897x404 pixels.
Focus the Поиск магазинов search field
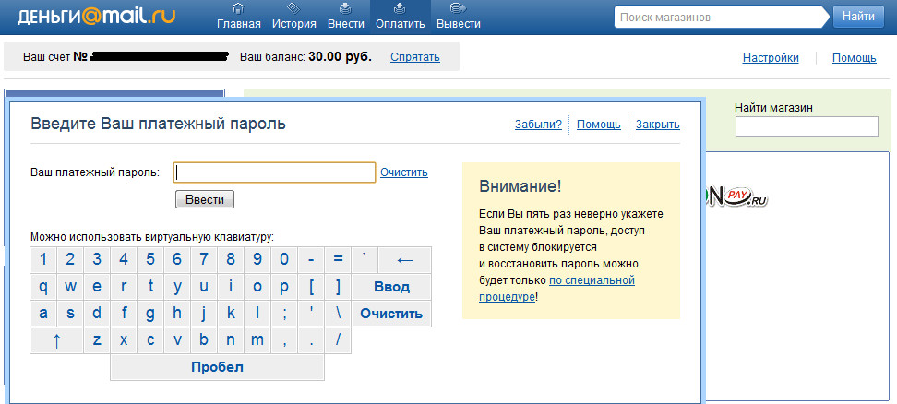tap(720, 17)
